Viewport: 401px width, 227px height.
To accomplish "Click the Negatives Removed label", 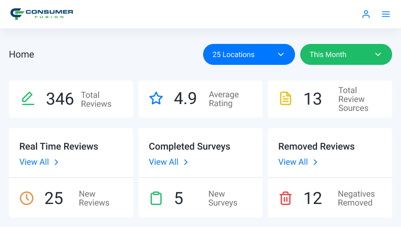I will pyautogui.click(x=356, y=198).
